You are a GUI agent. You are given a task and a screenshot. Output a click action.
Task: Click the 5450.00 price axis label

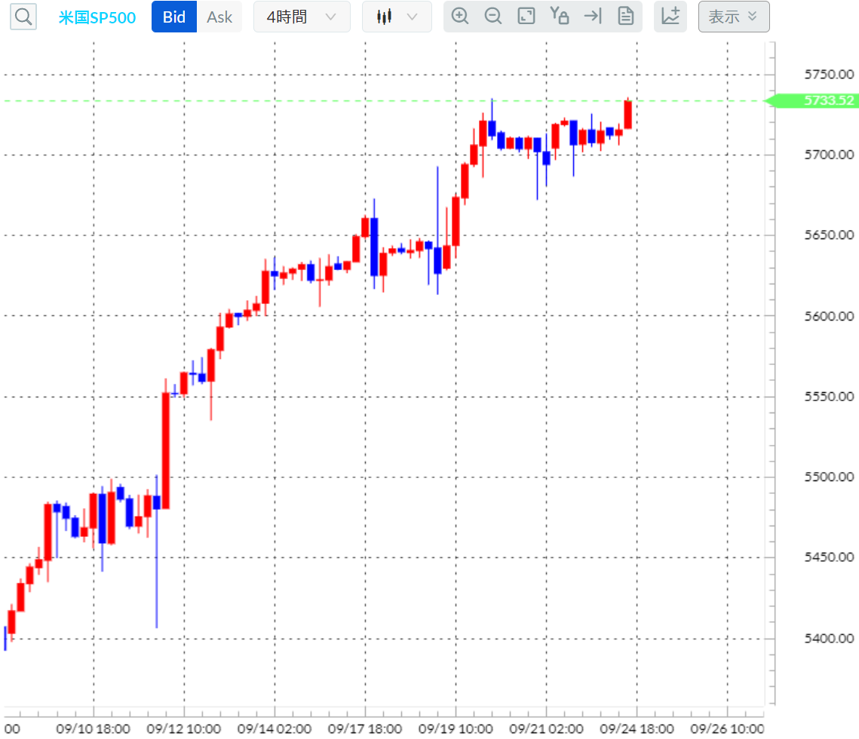pyautogui.click(x=829, y=558)
